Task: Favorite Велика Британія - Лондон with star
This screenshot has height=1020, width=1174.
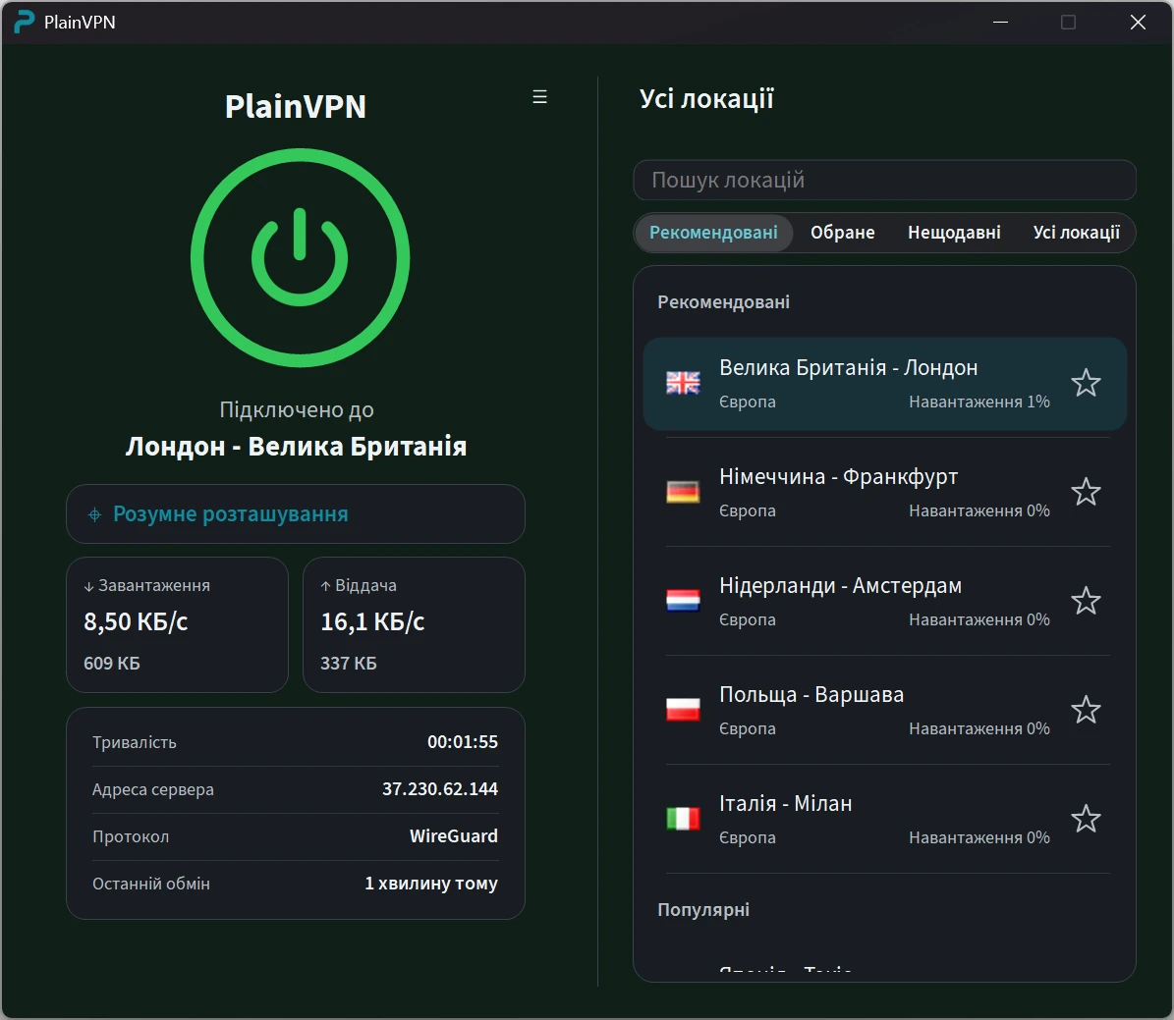Action: 1086,383
